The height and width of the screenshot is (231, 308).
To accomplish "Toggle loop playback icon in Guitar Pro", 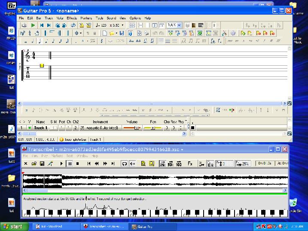I will click(x=73, y=25).
